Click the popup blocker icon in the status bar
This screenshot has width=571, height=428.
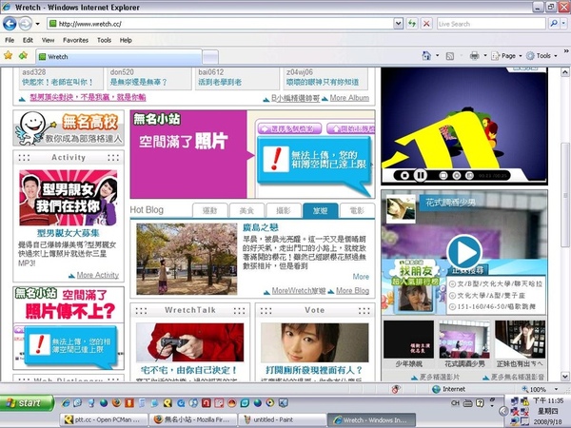coord(396,389)
